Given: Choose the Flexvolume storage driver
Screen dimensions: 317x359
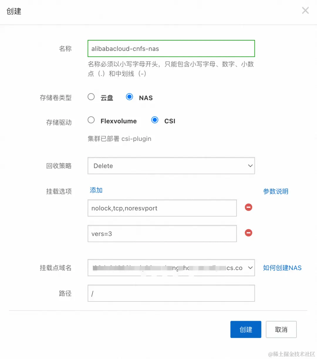Looking at the screenshot, I should coord(91,120).
